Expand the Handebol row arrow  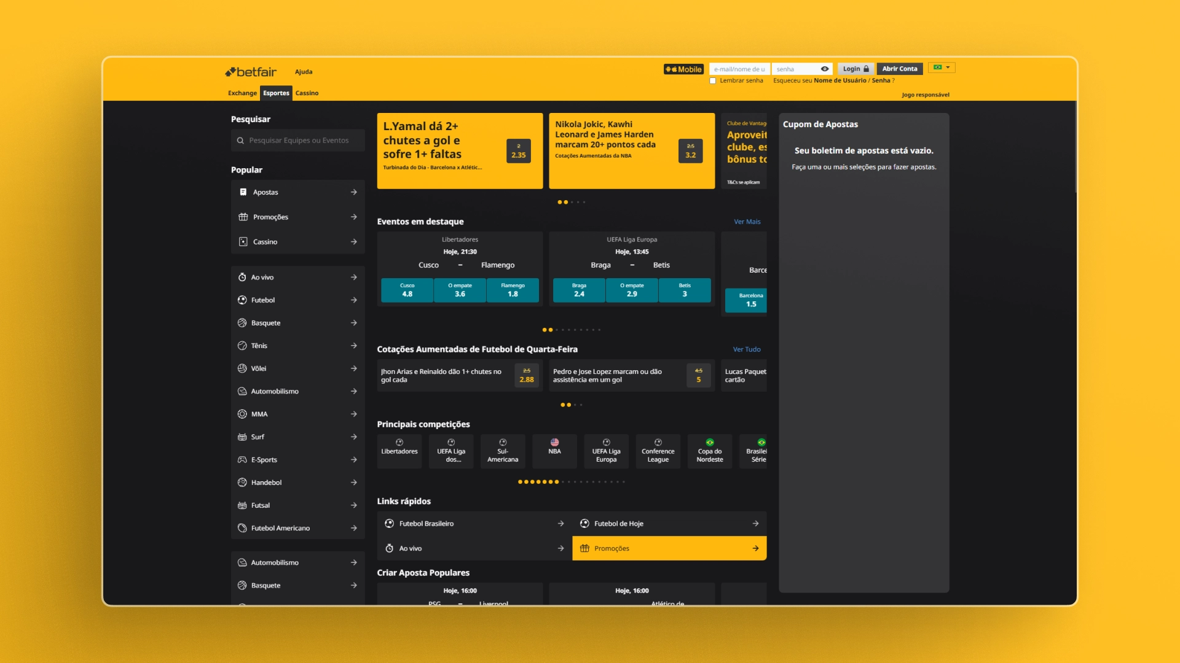point(354,483)
